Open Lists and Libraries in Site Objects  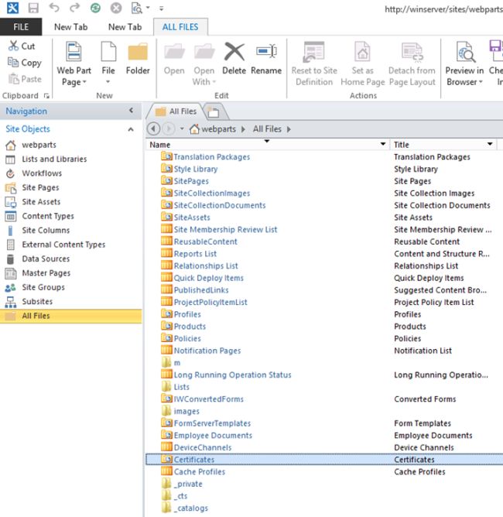[54, 159]
